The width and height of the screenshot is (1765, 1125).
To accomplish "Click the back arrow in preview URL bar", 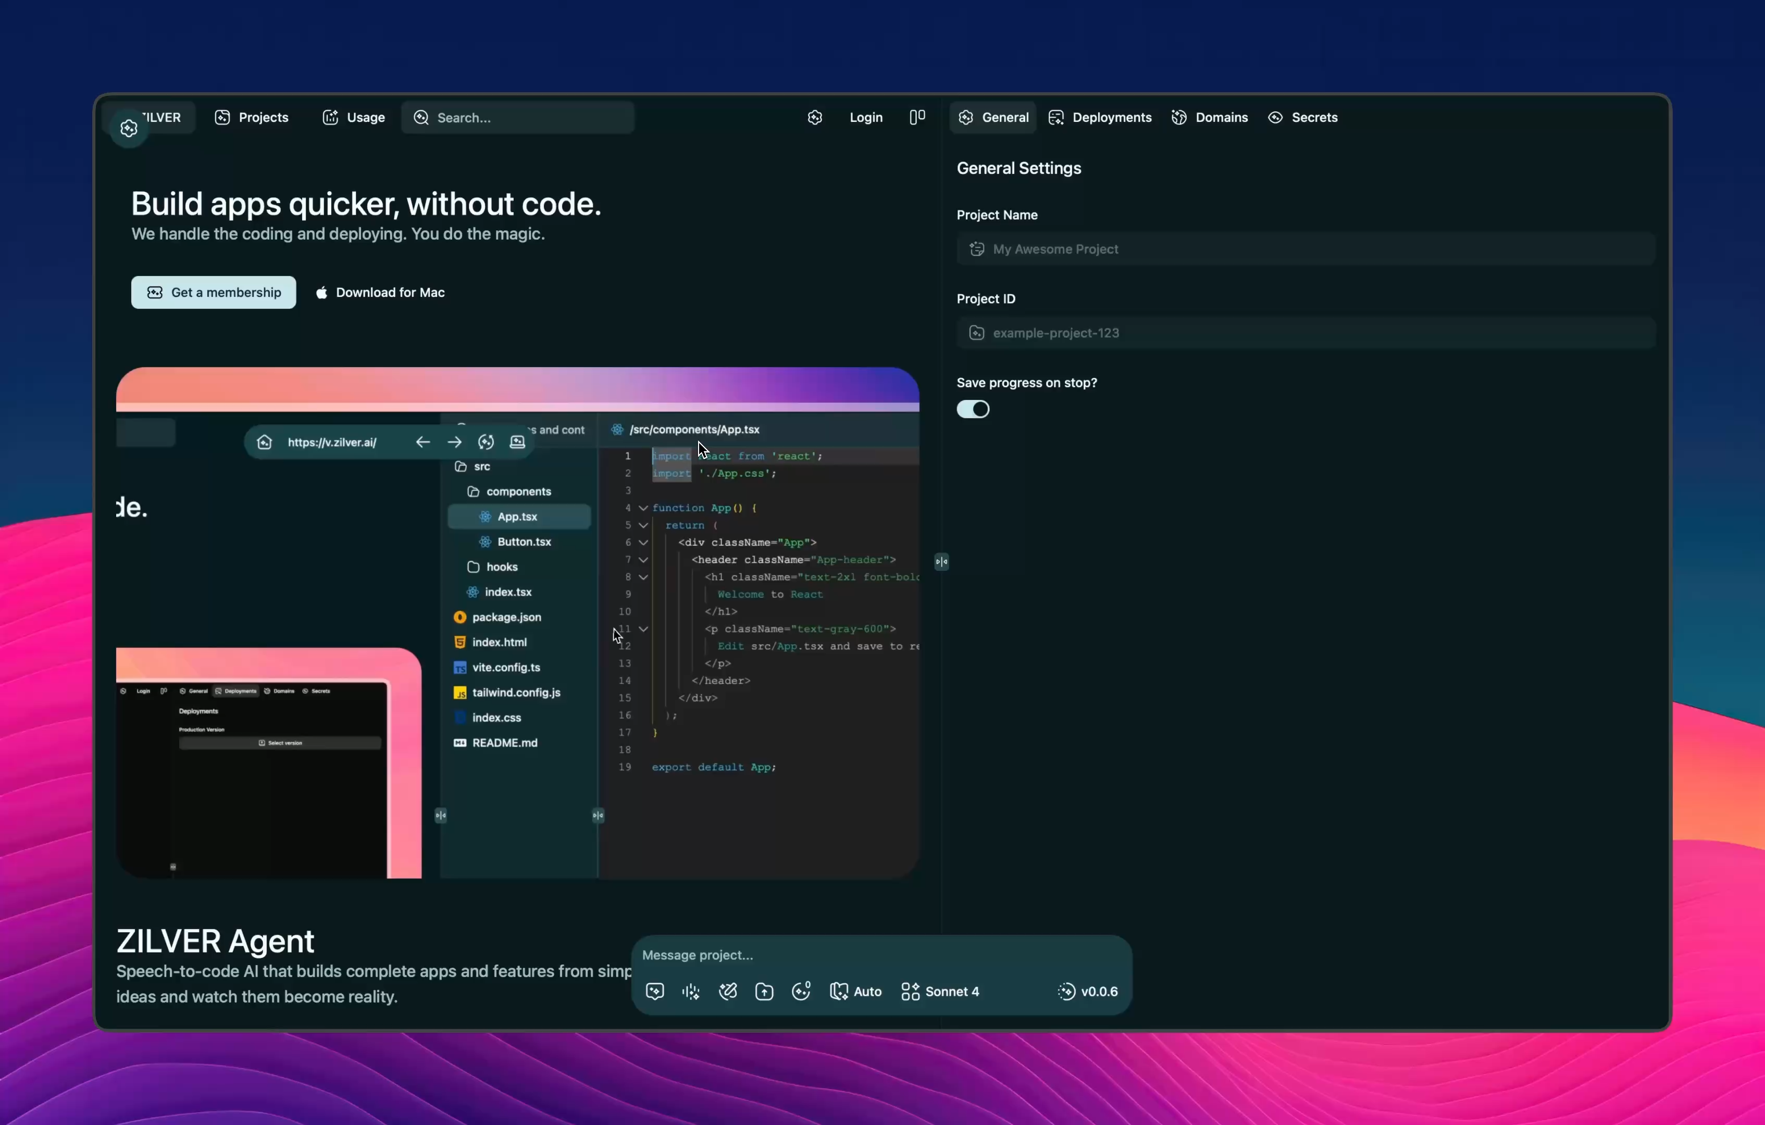I will tap(423, 442).
